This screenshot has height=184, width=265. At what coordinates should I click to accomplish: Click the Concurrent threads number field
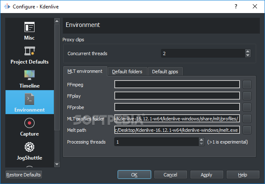pyautogui.click(x=203, y=53)
